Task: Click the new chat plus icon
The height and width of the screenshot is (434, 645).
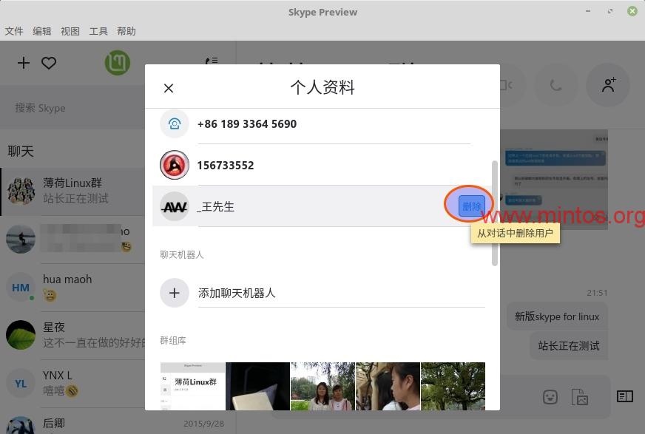Action: [24, 63]
